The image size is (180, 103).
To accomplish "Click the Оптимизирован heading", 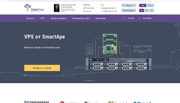I will 37,102.
